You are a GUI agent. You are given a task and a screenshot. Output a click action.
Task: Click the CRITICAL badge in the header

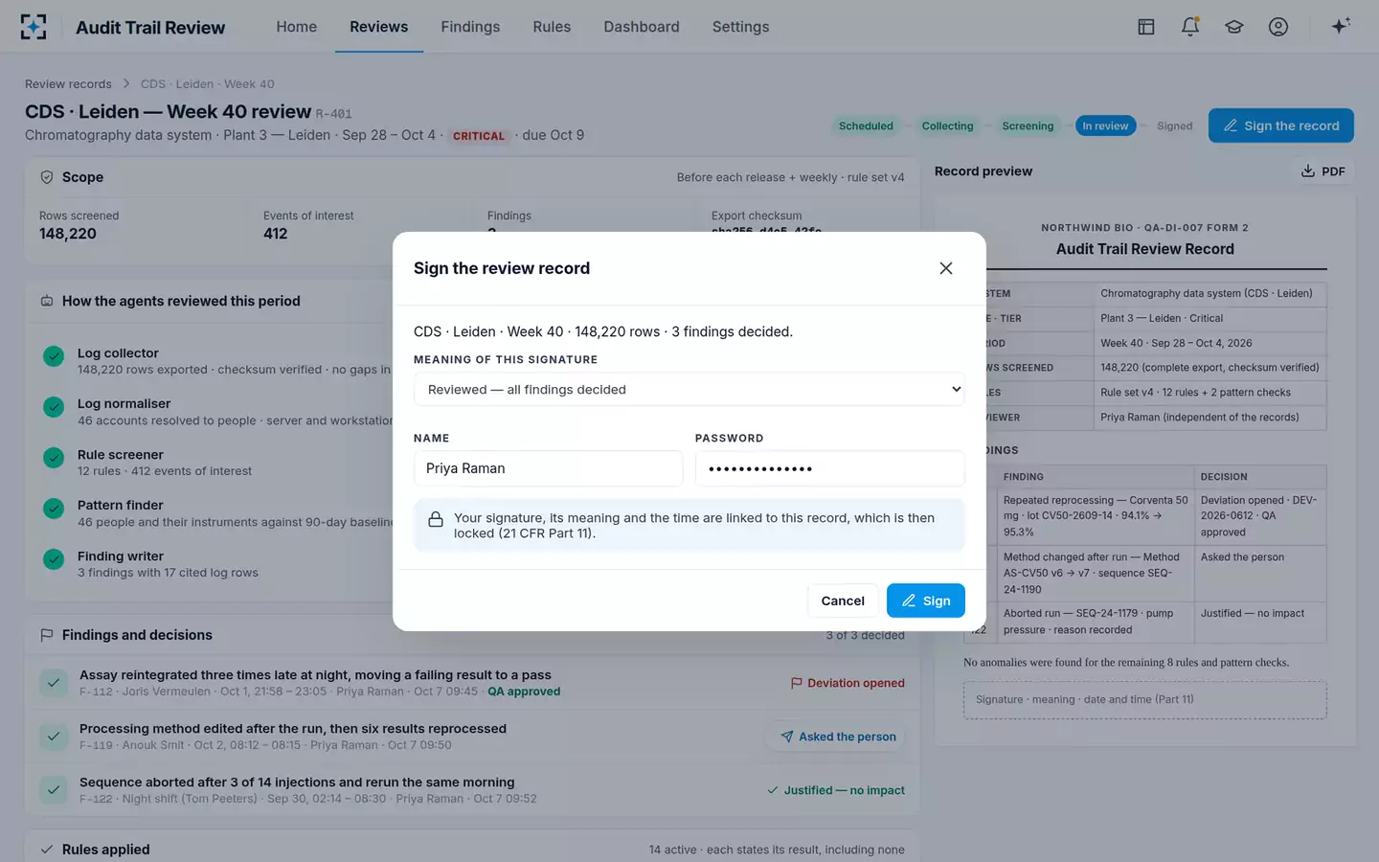click(x=479, y=136)
